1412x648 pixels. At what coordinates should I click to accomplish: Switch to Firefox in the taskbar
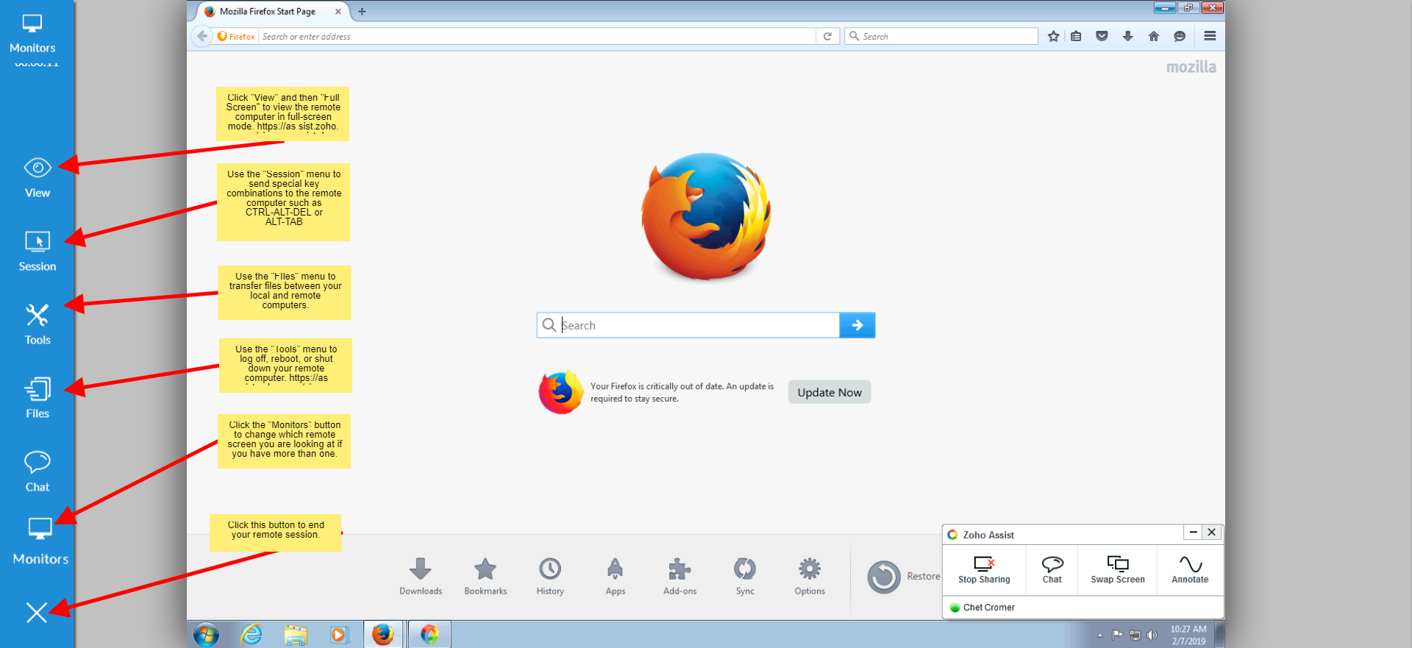[383, 634]
